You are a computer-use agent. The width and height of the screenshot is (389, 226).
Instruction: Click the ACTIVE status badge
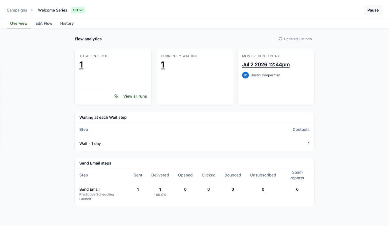point(78,10)
